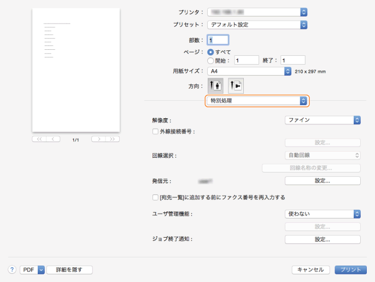Open the 解像度 ファイン dropdown
Viewport: 375px width, 282px height.
pos(323,119)
